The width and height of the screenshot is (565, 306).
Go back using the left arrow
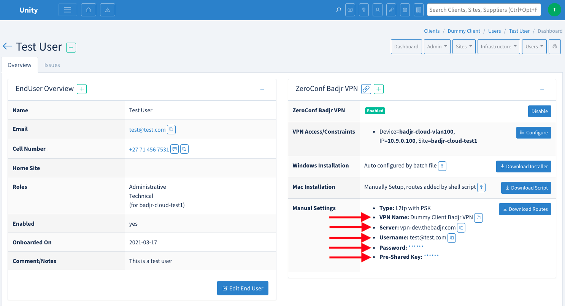point(7,46)
